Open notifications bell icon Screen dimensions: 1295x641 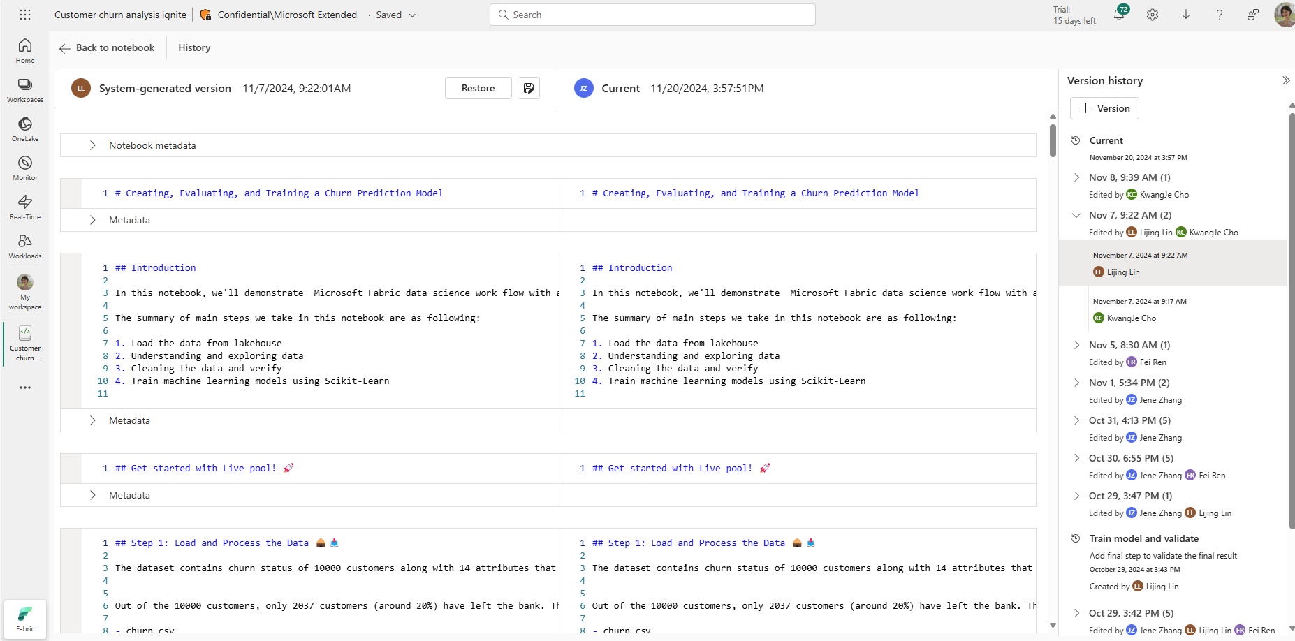coord(1119,15)
